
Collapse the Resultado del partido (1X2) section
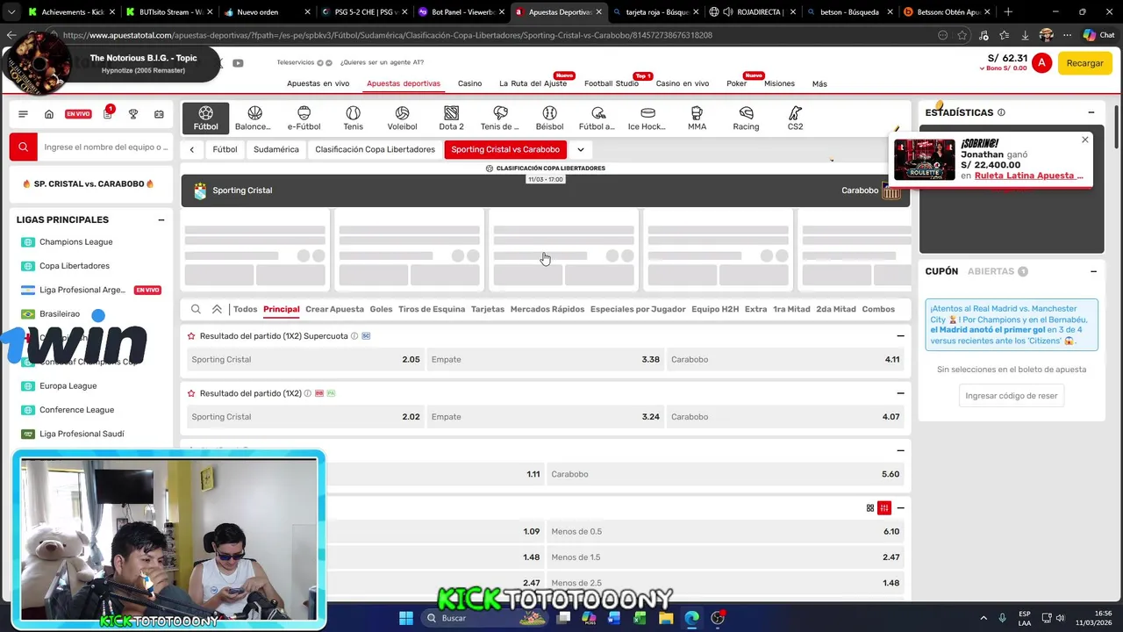[x=900, y=393]
